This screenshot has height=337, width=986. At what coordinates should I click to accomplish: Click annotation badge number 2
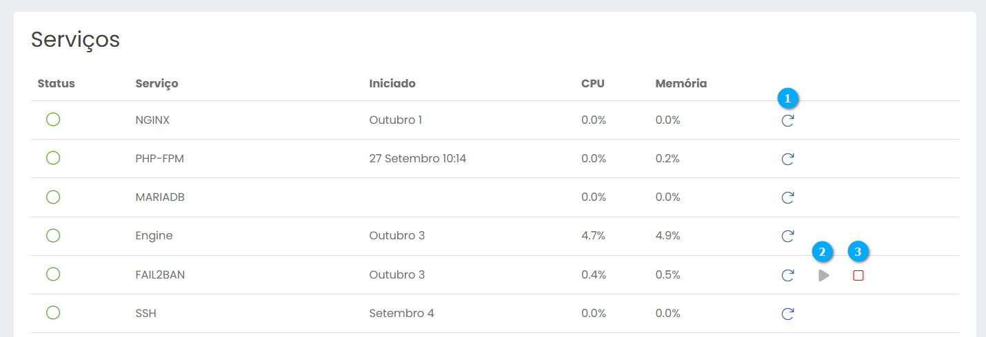[x=822, y=252]
